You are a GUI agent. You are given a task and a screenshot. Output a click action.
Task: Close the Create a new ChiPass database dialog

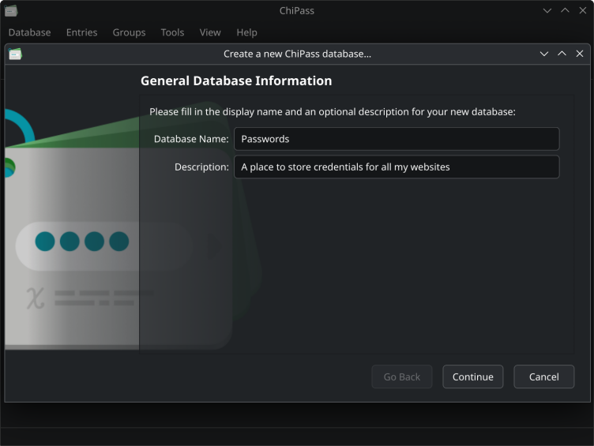pos(580,54)
